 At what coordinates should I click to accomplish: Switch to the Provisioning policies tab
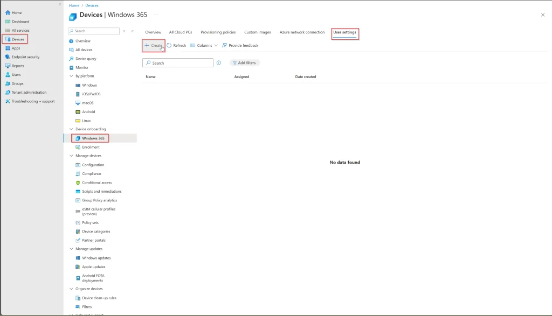tap(218, 32)
